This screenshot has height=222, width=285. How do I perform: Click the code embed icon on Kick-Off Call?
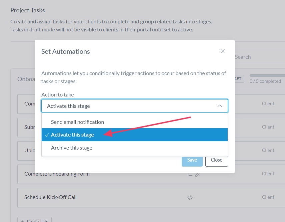pos(190,197)
